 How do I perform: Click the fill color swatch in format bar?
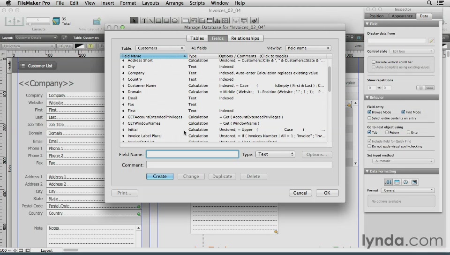coord(80,46)
